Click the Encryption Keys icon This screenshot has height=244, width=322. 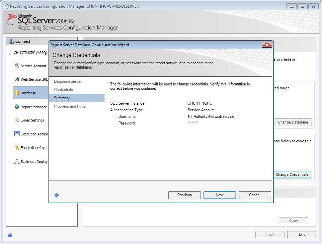(x=17, y=148)
